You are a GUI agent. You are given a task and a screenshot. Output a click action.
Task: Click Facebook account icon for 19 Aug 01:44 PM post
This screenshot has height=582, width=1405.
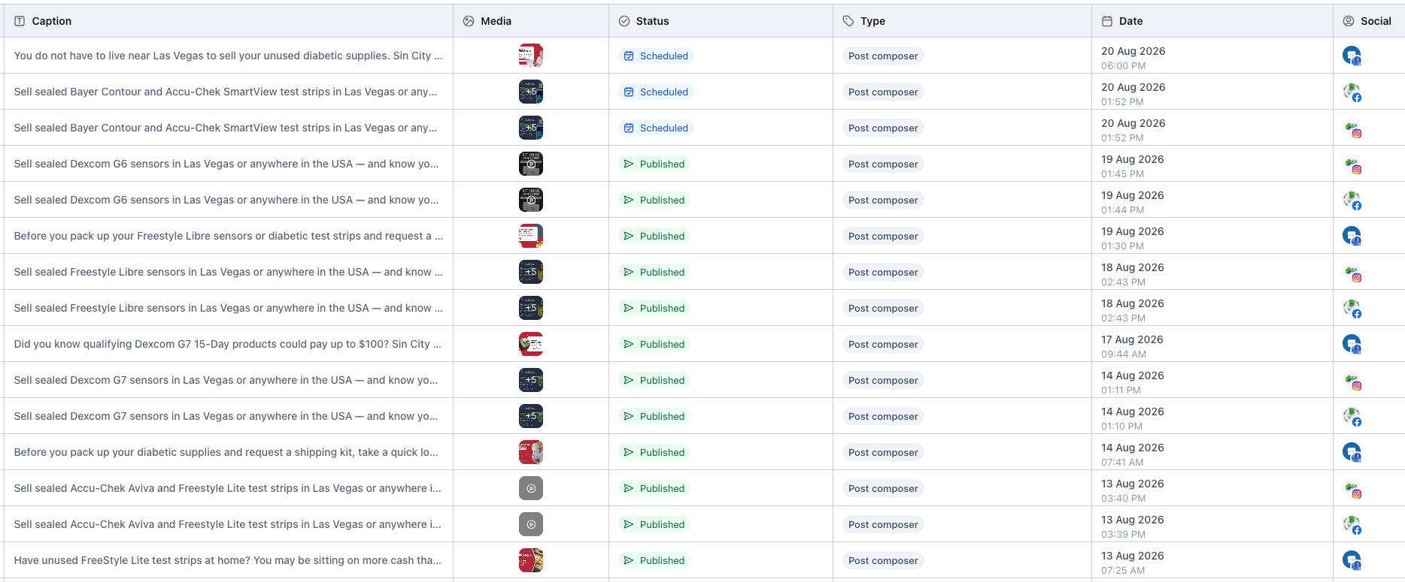click(x=1352, y=200)
